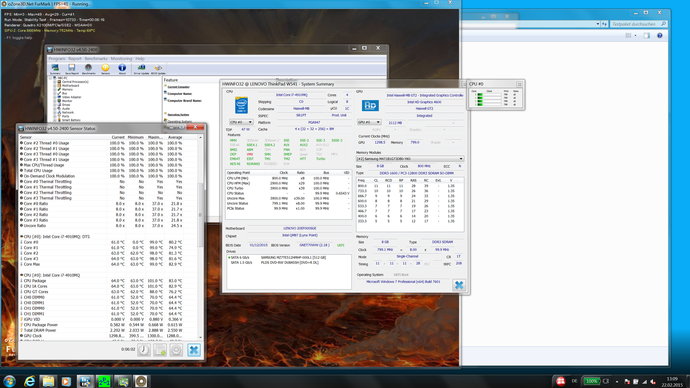Viewport: 690px width, 388px height.
Task: Click the Current column header
Action: point(116,137)
